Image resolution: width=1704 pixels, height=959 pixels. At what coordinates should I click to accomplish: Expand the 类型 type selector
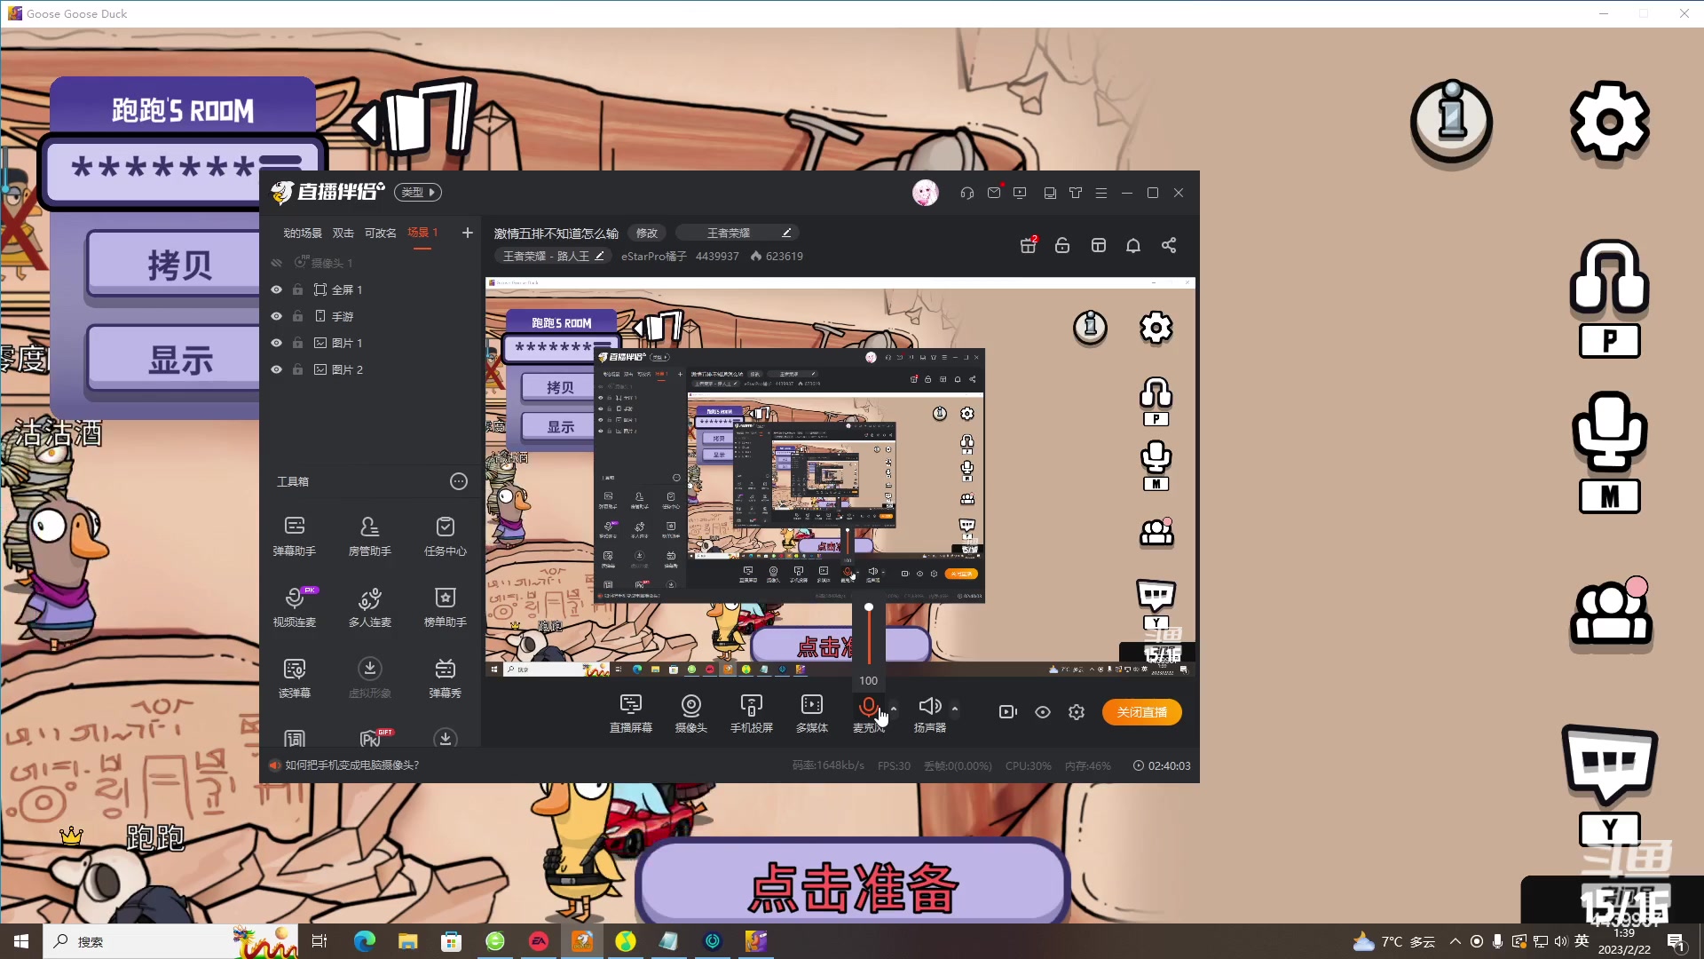tap(418, 192)
